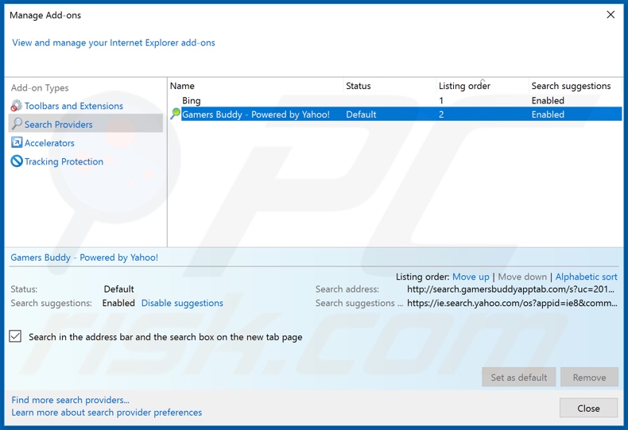Open Learn more about search provider preferences
The width and height of the screenshot is (628, 430).
(107, 412)
